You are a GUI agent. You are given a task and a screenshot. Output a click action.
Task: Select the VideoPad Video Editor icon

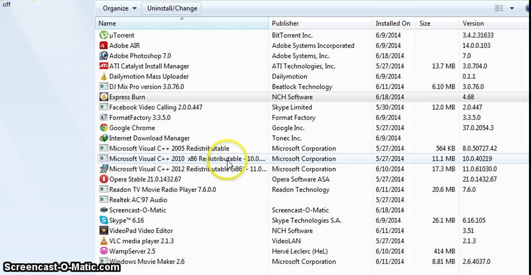click(x=103, y=231)
